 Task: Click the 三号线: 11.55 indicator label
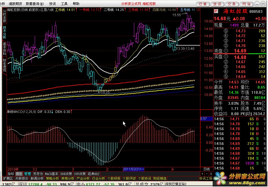tap(139, 10)
